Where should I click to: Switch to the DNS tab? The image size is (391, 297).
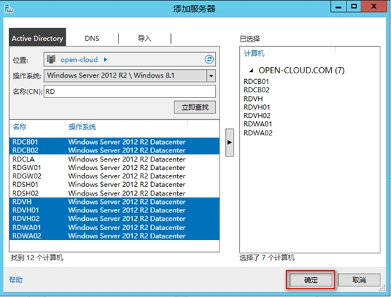tap(92, 38)
